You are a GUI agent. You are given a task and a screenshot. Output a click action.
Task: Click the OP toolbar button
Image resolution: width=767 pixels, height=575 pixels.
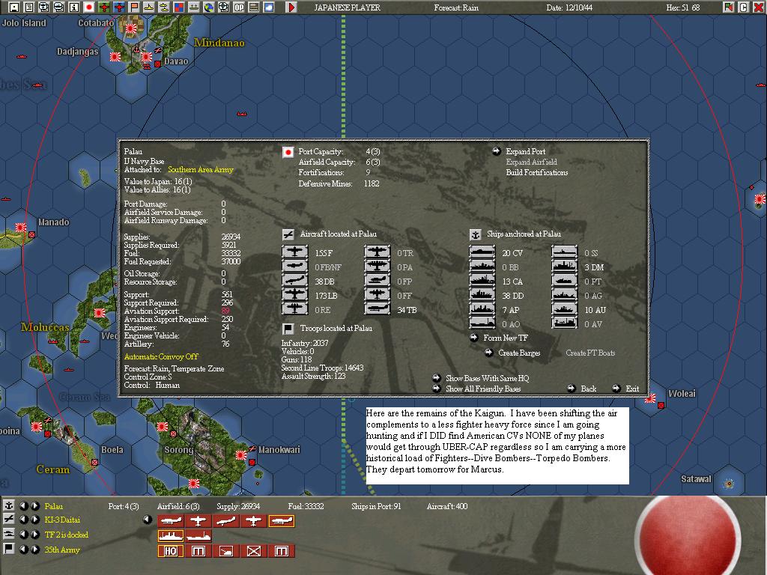[x=239, y=7]
